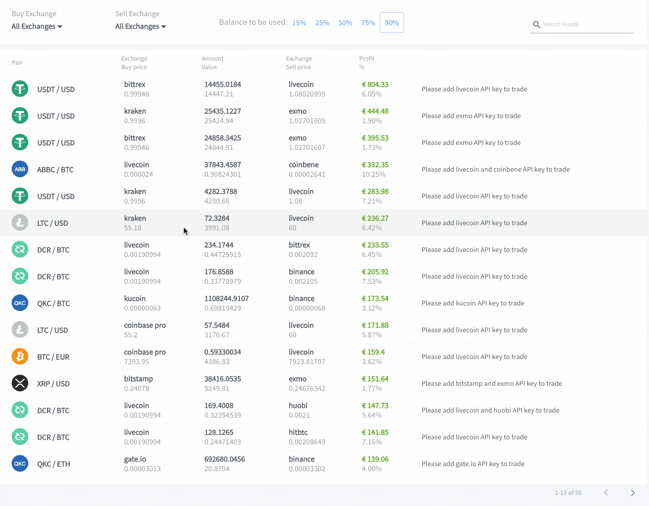Click the € 139.06 profit value
This screenshot has width=649, height=506.
point(375,459)
